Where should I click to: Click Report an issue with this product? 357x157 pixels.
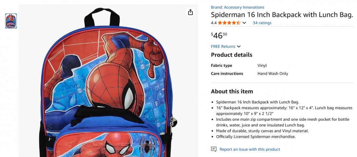point(250,149)
